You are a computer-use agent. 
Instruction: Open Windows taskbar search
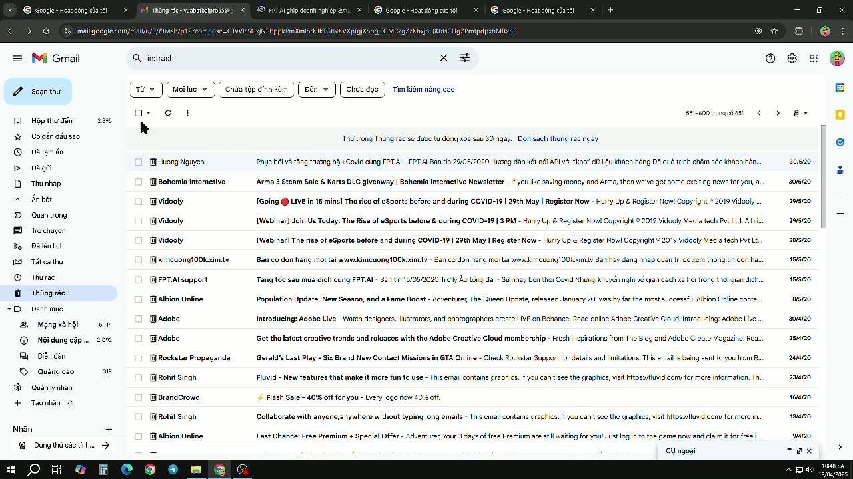(34, 470)
